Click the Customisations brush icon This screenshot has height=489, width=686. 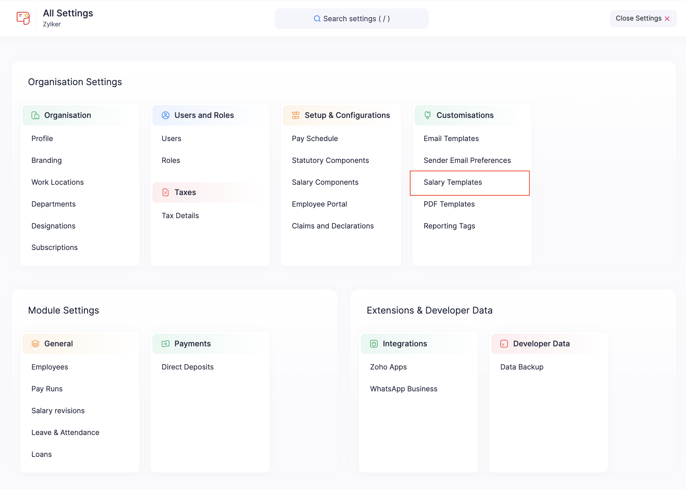428,115
